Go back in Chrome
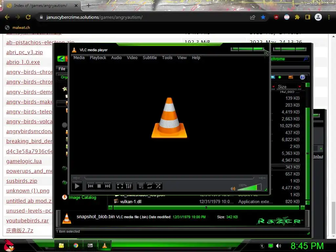Image resolution: width=336 pixels, height=252 pixels. [7, 17]
